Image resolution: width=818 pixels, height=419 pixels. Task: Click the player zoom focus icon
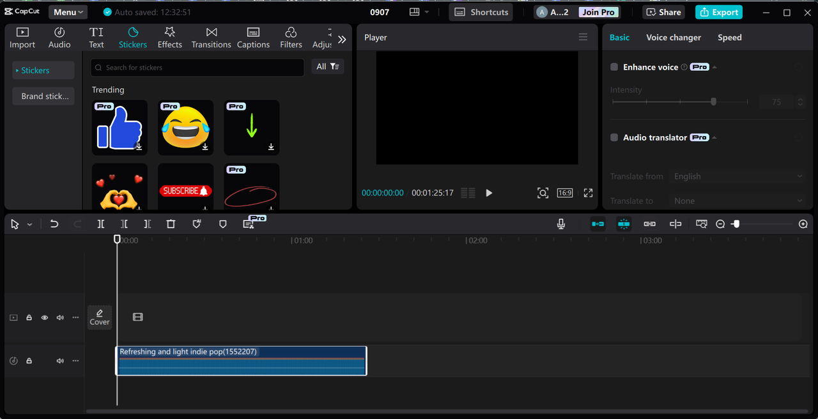click(x=543, y=193)
